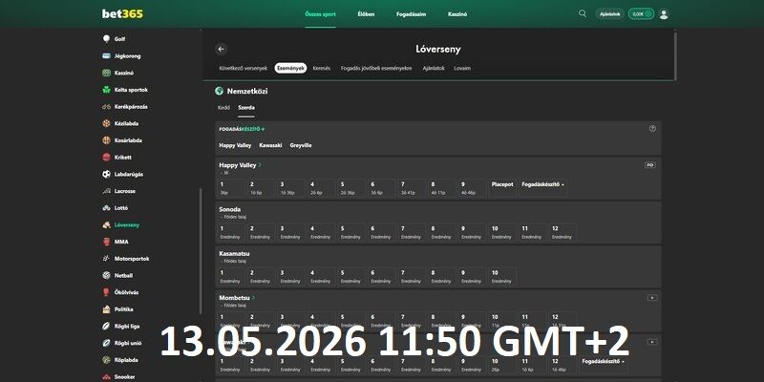The width and height of the screenshot is (764, 382).
Task: Select the Szerda day tab
Action: pos(246,108)
